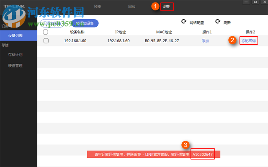
Task: Click the 刷新 refresh icon
Action: (218, 21)
